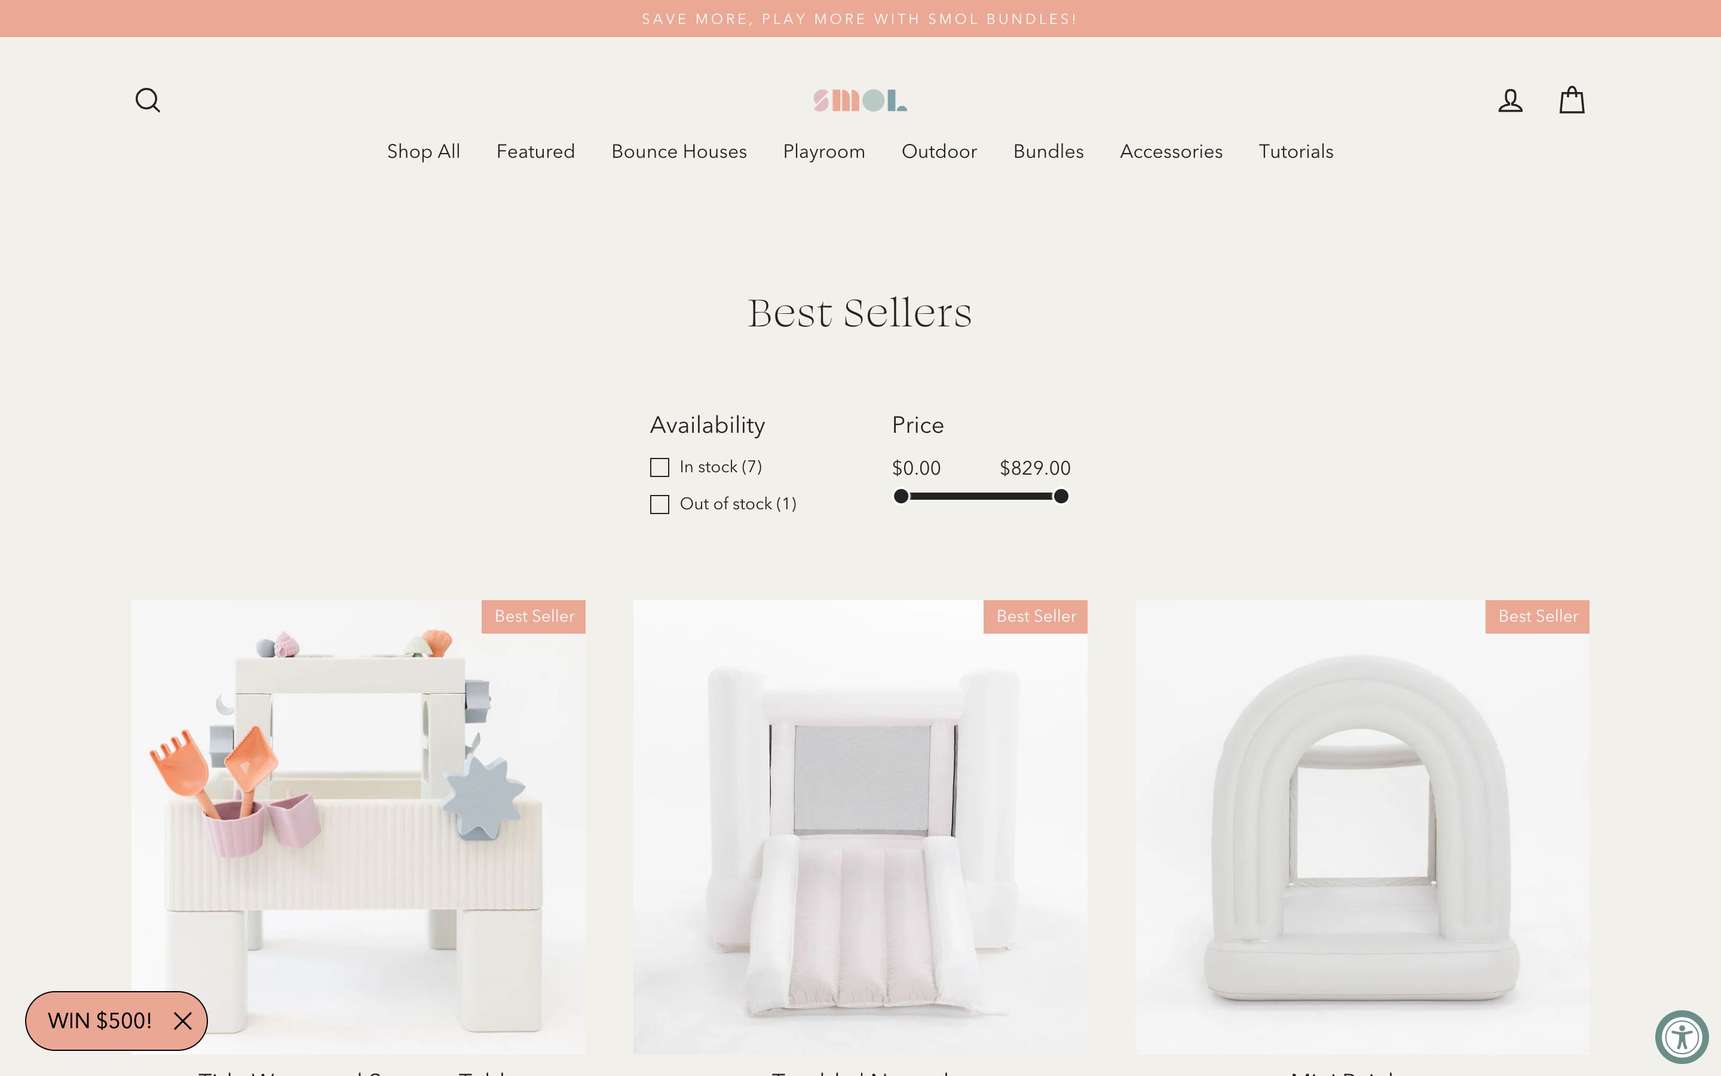Viewport: 1721px width, 1076px height.
Task: Open the water and sensory table product image
Action: click(358, 827)
